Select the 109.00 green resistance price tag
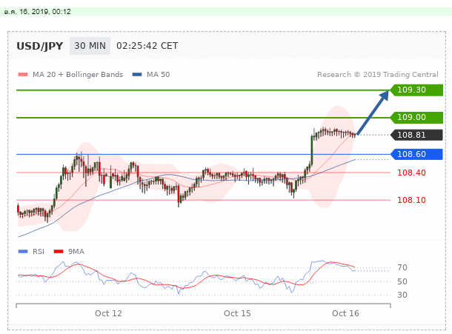 [x=417, y=117]
